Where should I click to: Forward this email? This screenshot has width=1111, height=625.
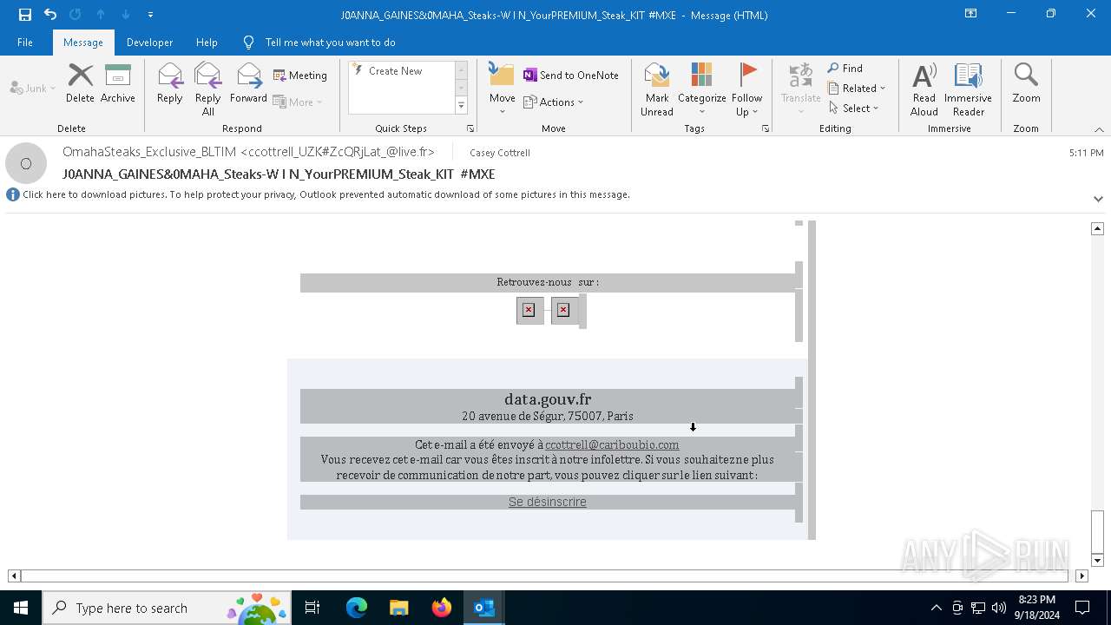point(248,83)
